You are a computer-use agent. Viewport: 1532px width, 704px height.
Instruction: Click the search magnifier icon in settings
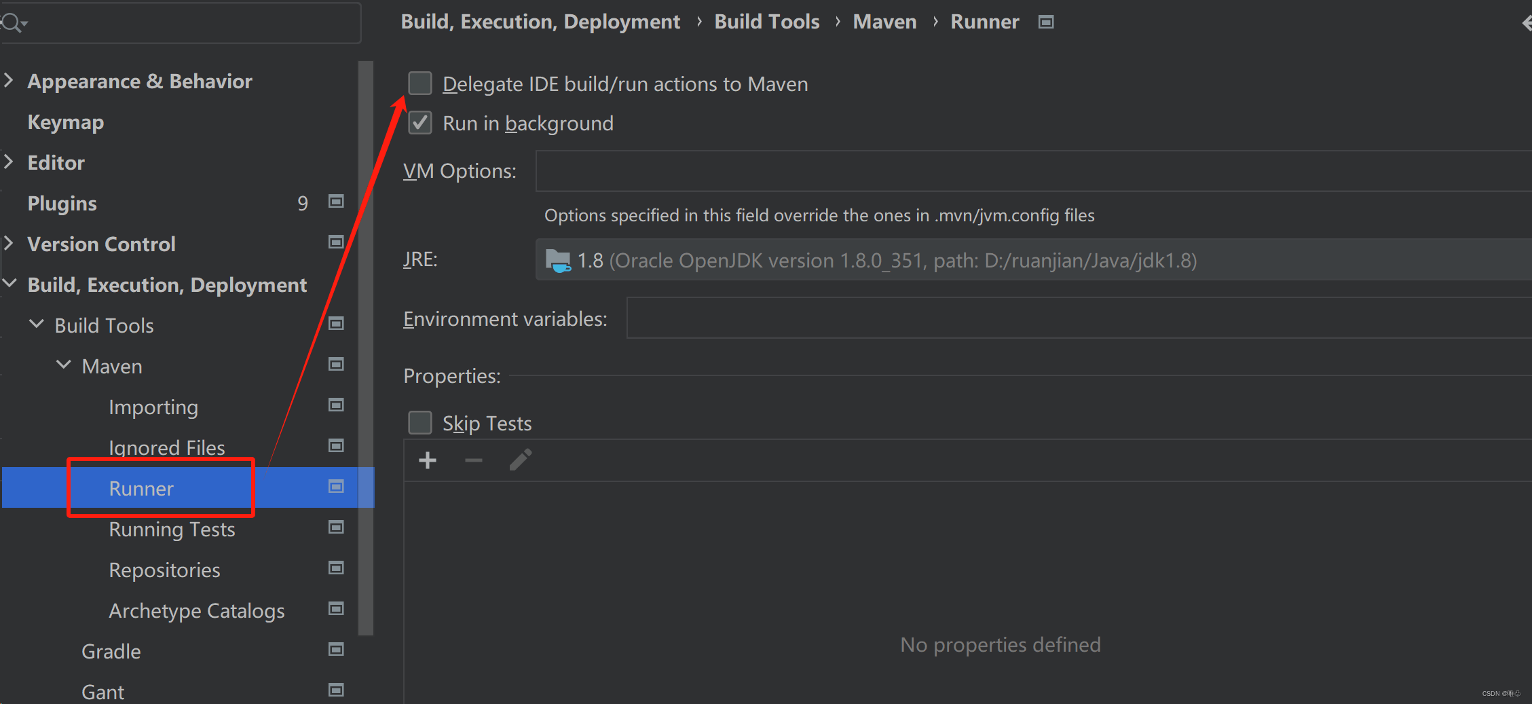point(12,23)
